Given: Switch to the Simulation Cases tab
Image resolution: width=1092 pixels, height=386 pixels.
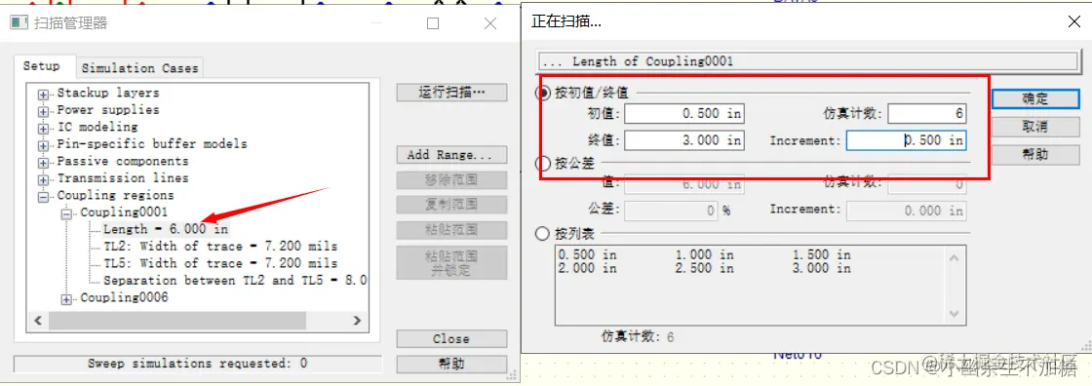Looking at the screenshot, I should (140, 68).
